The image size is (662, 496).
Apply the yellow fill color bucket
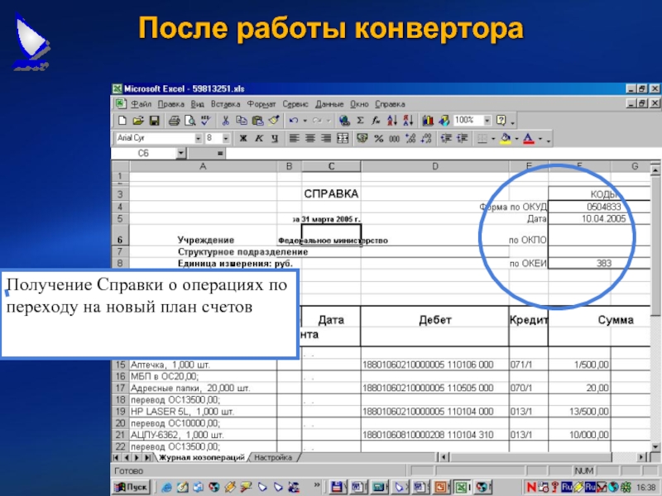506,138
